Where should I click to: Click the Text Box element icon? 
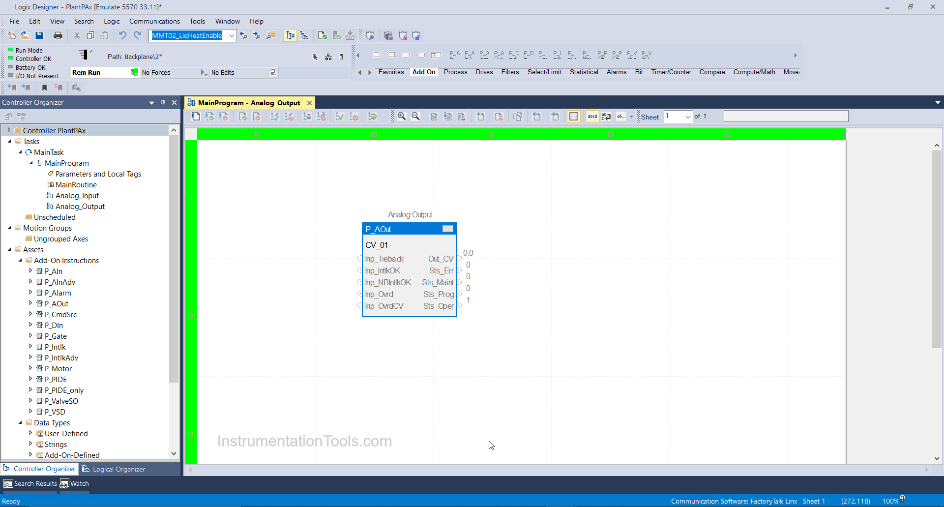click(x=436, y=55)
